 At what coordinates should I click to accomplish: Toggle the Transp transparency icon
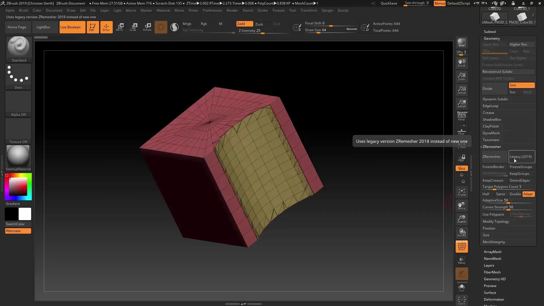click(462, 260)
